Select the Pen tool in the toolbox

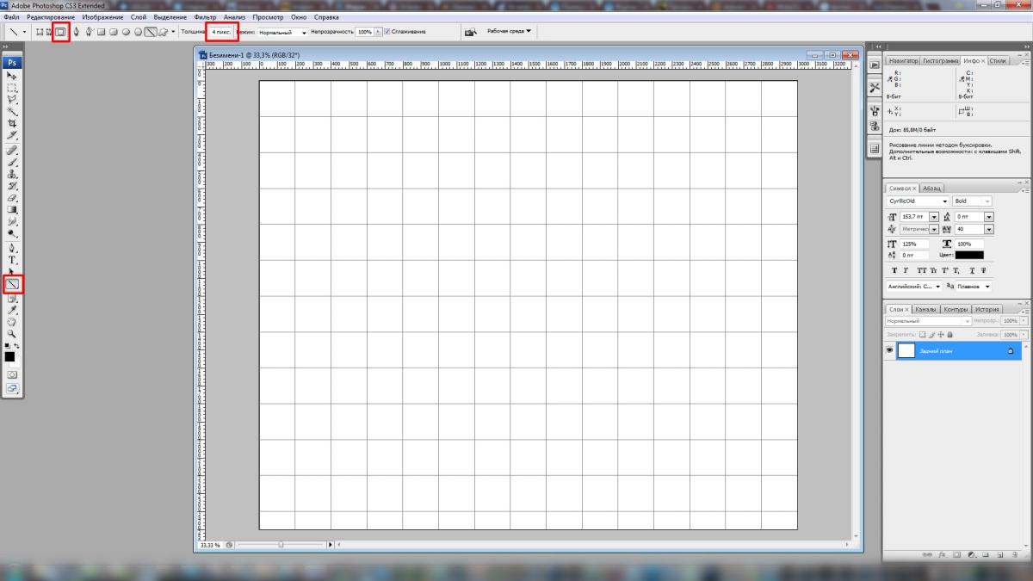point(13,248)
